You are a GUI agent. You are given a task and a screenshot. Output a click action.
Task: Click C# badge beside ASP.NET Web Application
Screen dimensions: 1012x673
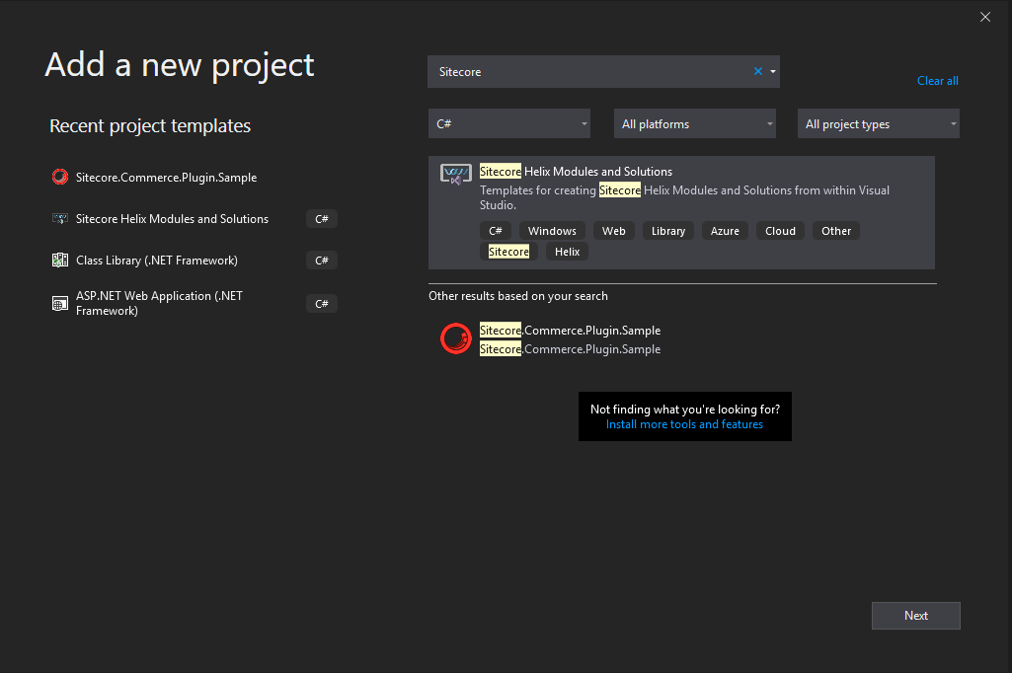322,303
